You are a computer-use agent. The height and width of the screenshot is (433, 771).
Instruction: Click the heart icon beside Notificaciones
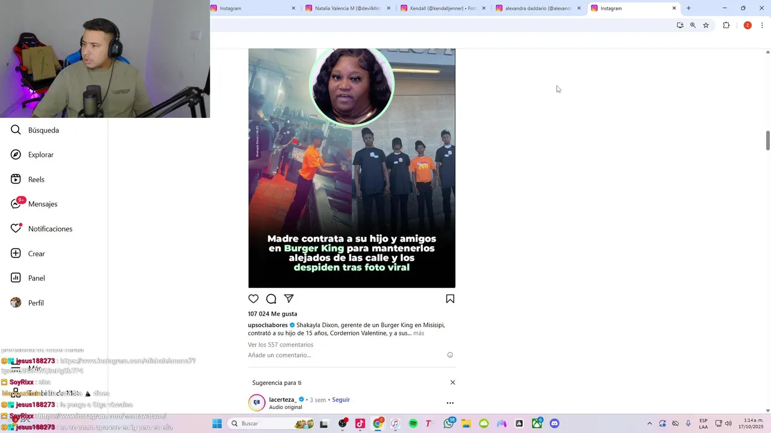click(16, 229)
